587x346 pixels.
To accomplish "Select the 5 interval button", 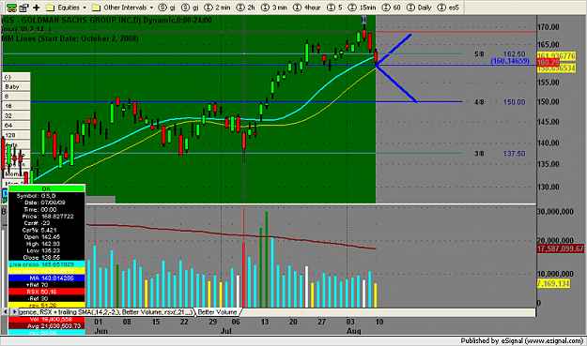I will [334, 8].
